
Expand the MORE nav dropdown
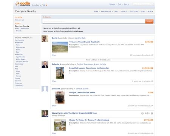coord(150,11)
